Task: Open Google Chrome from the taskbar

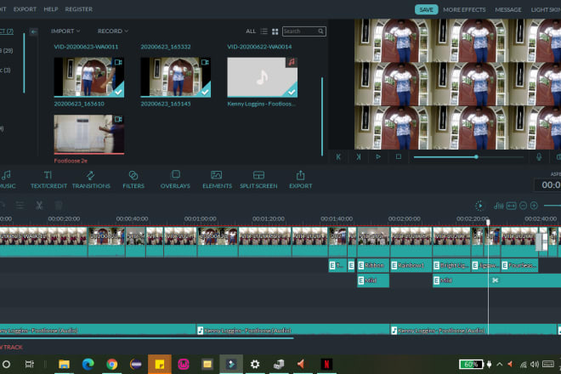Action: (x=112, y=365)
